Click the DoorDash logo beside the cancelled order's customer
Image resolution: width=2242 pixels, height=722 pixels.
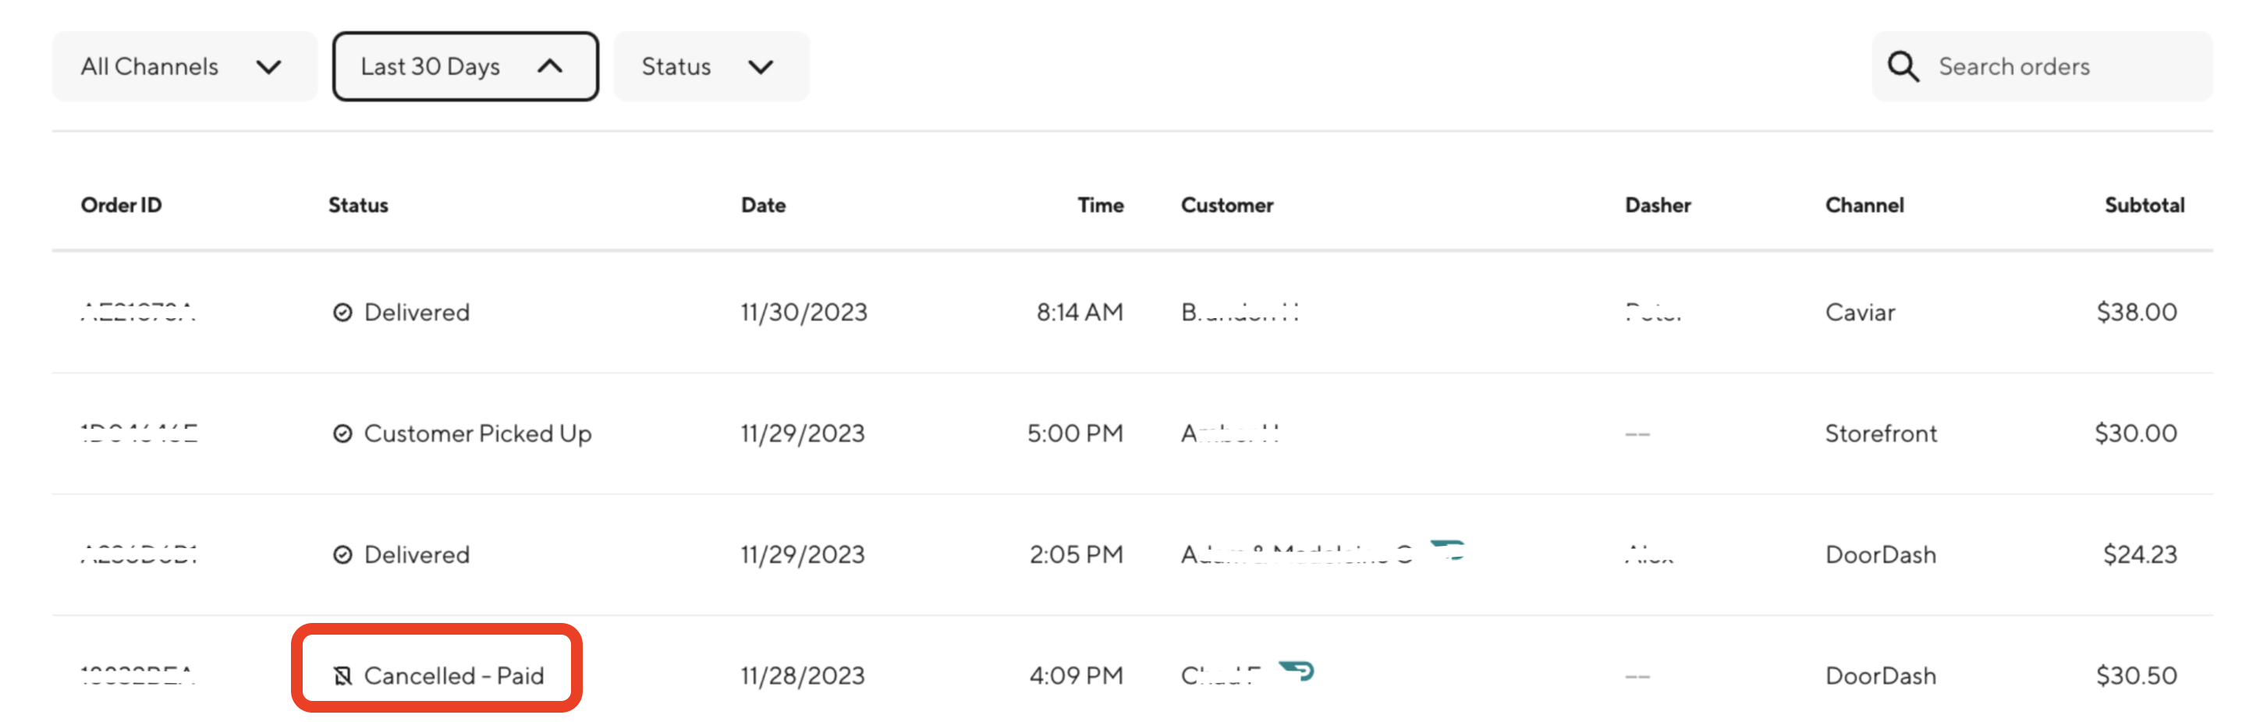pyautogui.click(x=1296, y=671)
